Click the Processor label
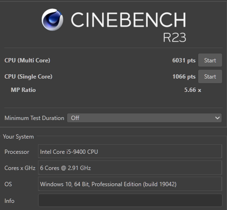Screen dimensions: 227x210 17,152
